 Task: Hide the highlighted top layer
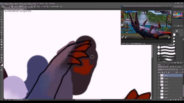coord(158,76)
